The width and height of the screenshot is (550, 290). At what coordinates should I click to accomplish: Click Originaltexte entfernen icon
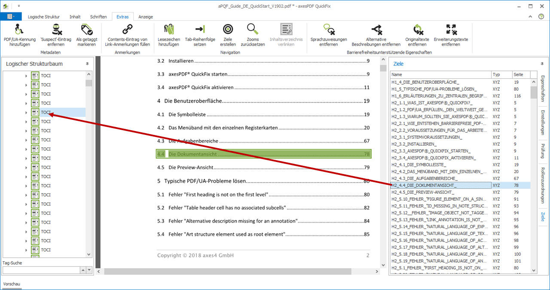[x=417, y=29]
